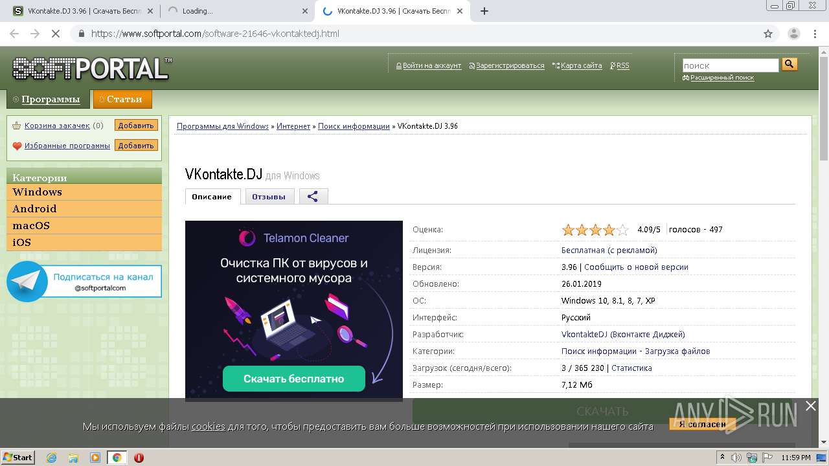The image size is (829, 466).
Task: Open Internet Explorer from taskbar
Action: 51,458
